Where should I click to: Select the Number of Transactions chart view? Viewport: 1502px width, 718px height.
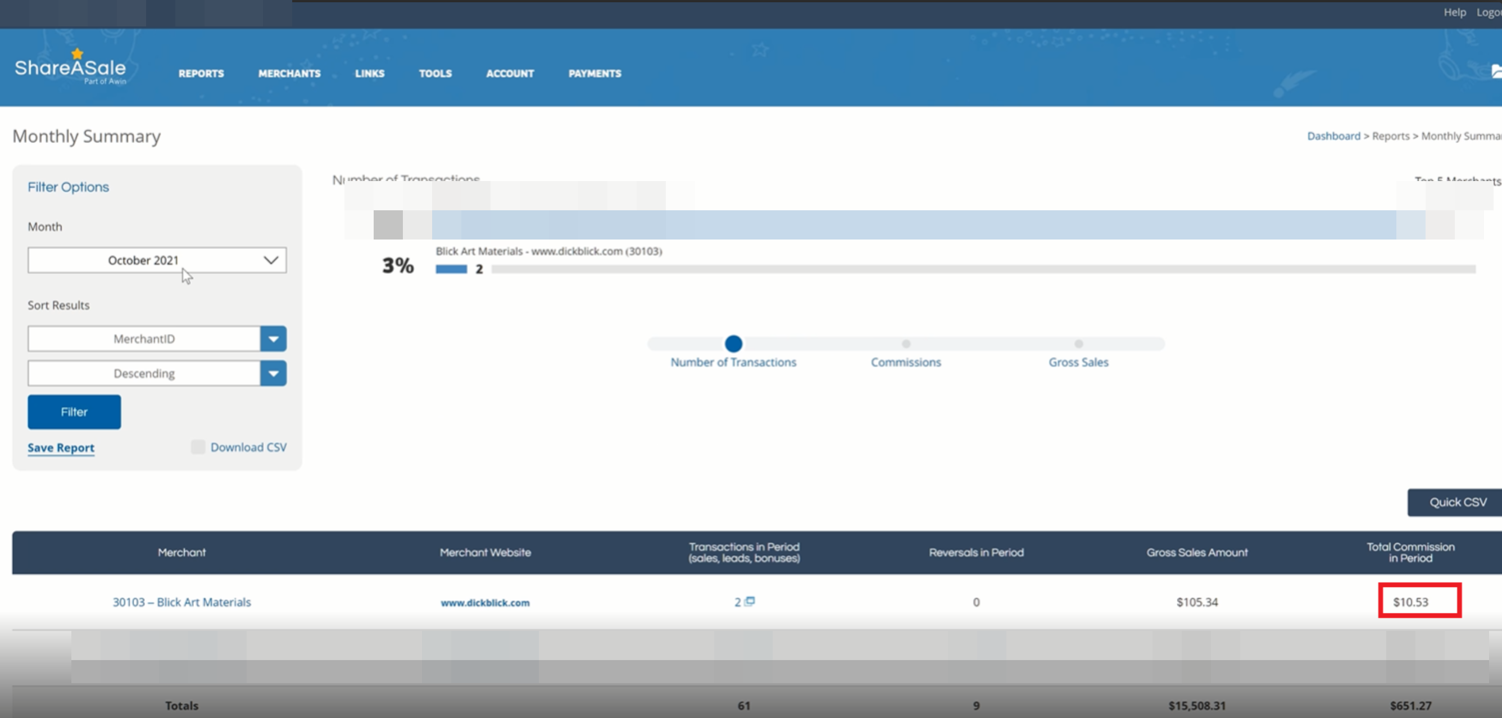pyautogui.click(x=733, y=344)
